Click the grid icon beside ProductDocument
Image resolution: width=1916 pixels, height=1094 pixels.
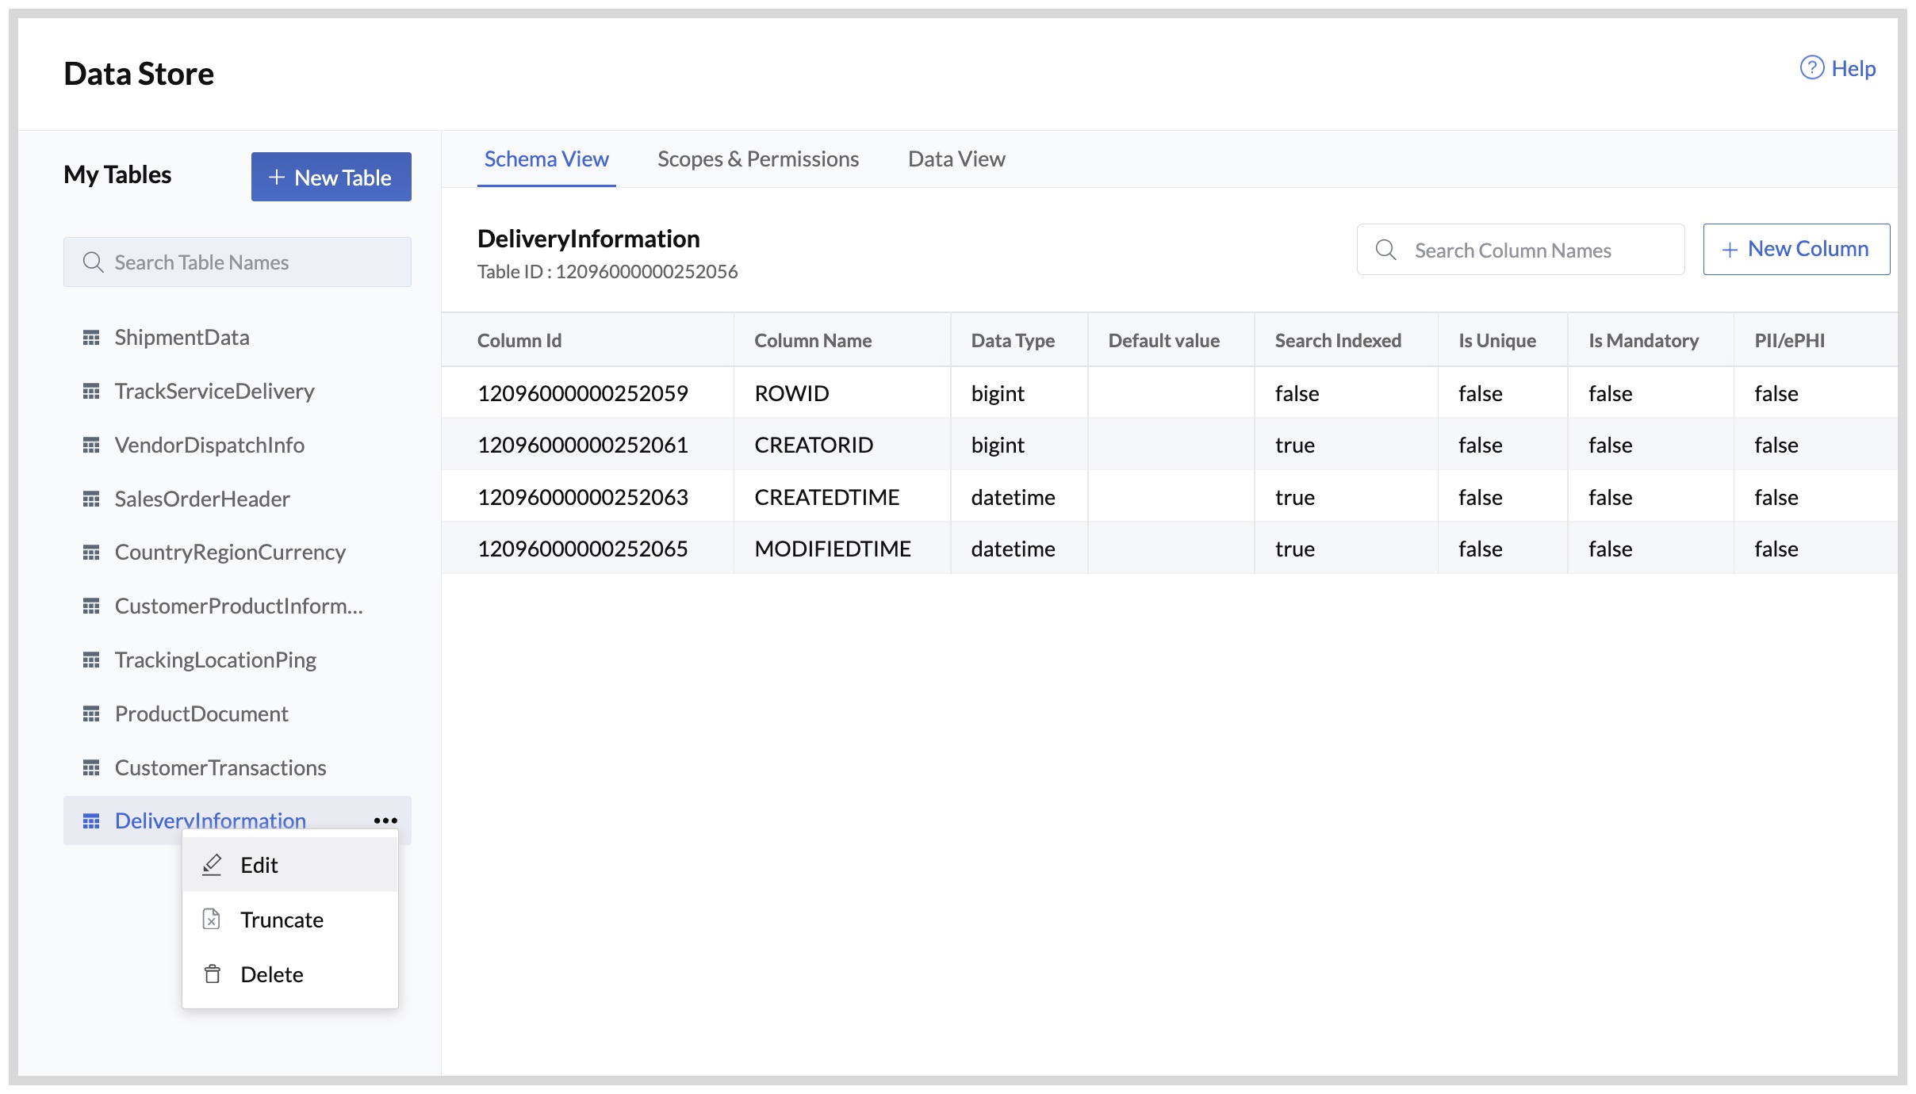pos(92,713)
